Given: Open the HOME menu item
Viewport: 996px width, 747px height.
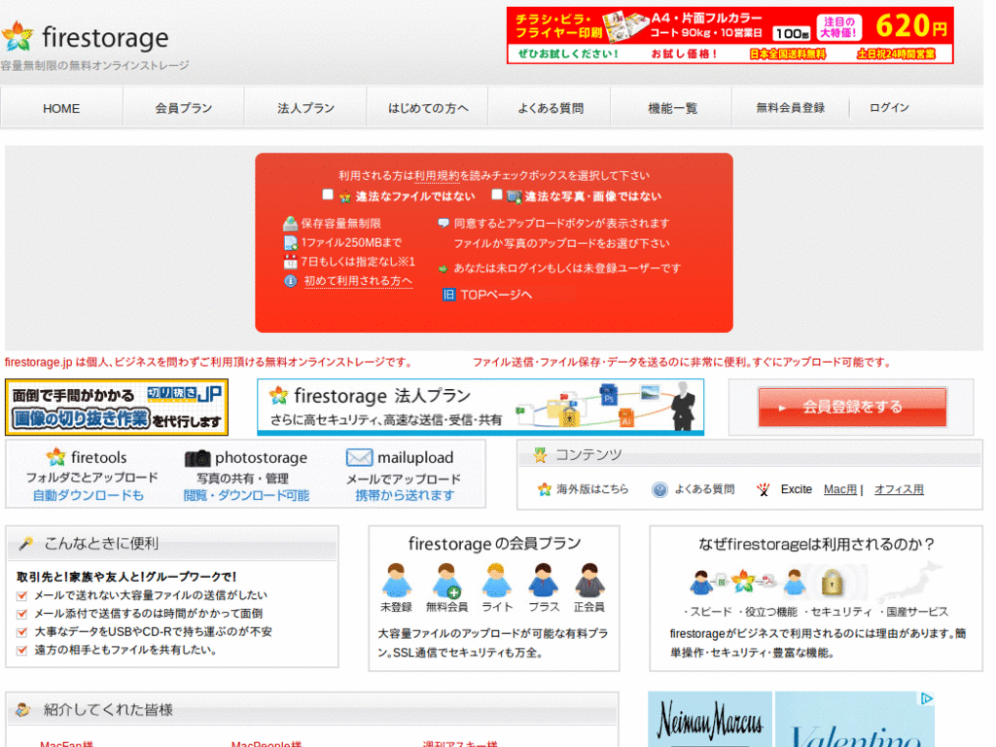Looking at the screenshot, I should pyautogui.click(x=61, y=108).
